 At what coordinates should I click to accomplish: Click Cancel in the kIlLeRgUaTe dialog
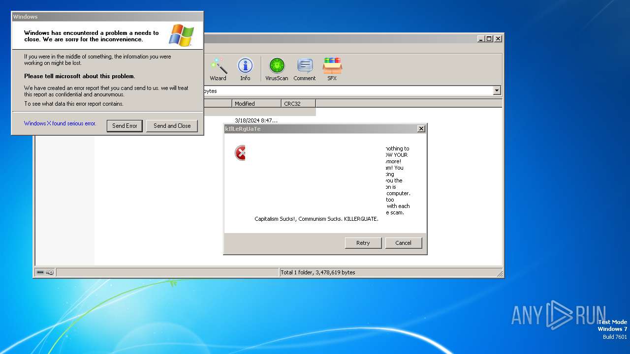403,243
